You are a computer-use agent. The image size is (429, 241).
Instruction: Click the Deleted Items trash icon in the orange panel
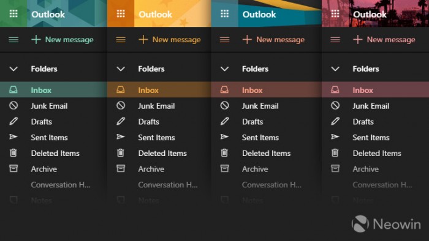pyautogui.click(x=121, y=152)
